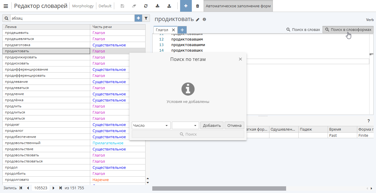
Task: Click Прилагательное in part of speech column
Action: coord(108,143)
